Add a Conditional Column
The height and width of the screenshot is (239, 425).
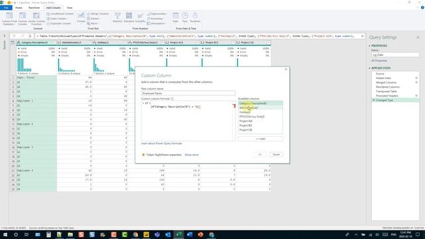coord(59,14)
